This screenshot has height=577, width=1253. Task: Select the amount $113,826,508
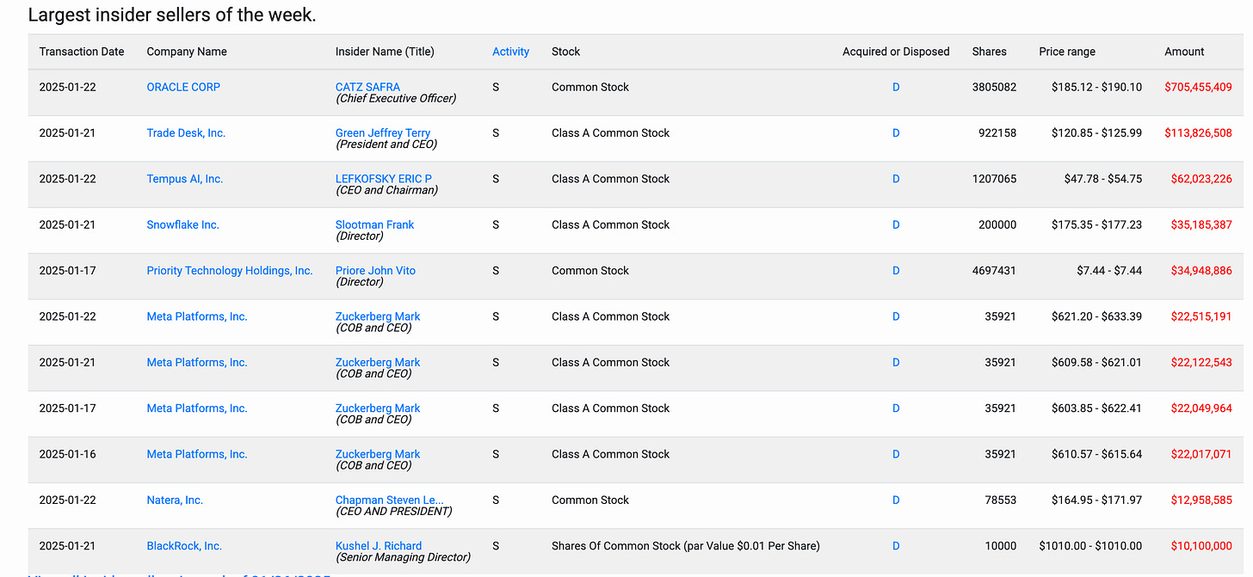[1198, 133]
